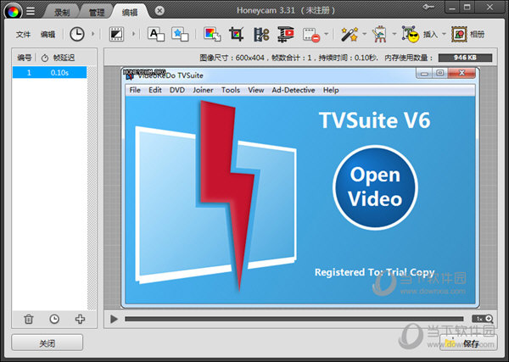The width and height of the screenshot is (509, 362).
Task: Add a frame with the plus icon
Action: [x=80, y=319]
